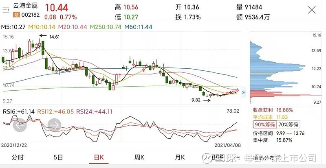Open the 周K weekly chart tab
The image size is (326, 168).
pos(140,157)
